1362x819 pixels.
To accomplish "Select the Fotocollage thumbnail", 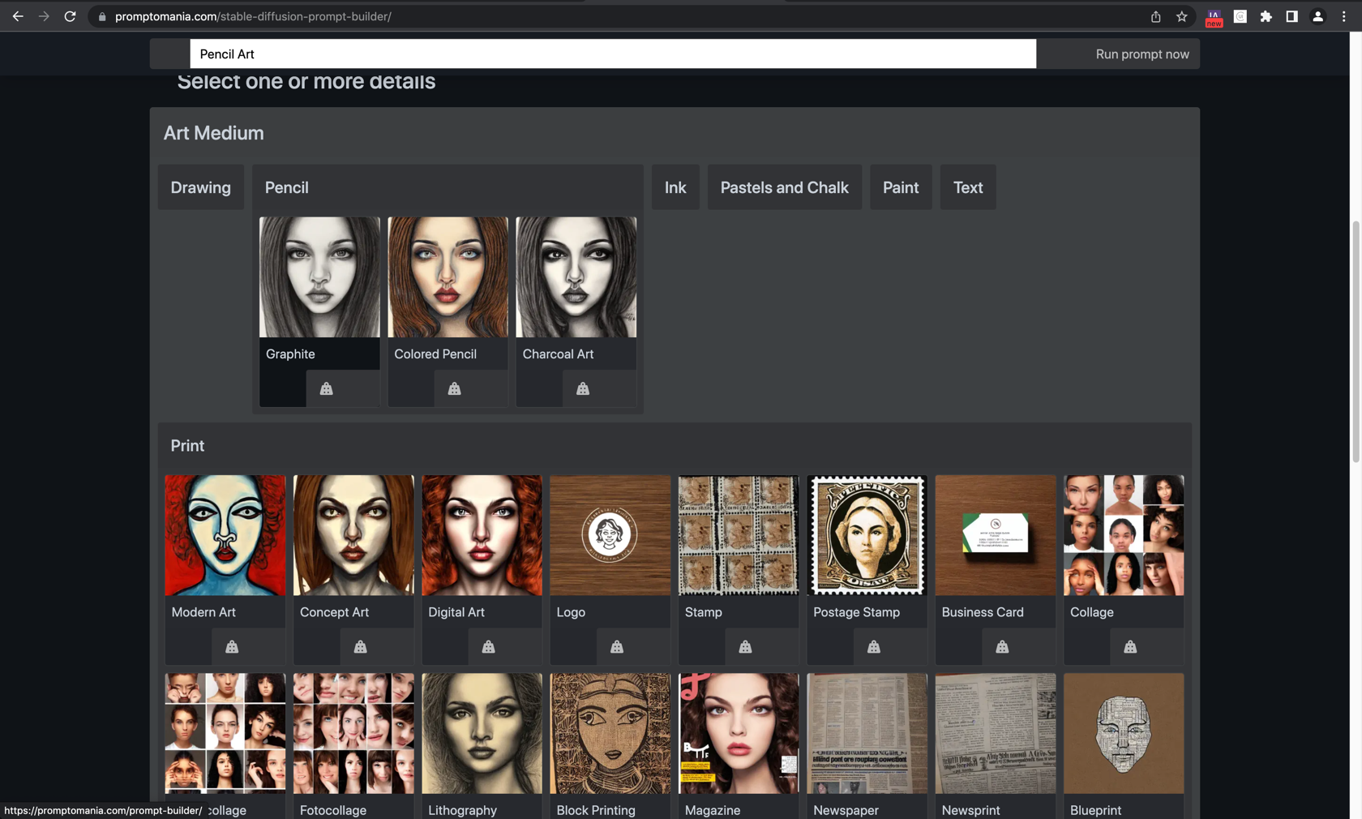I will [x=353, y=733].
